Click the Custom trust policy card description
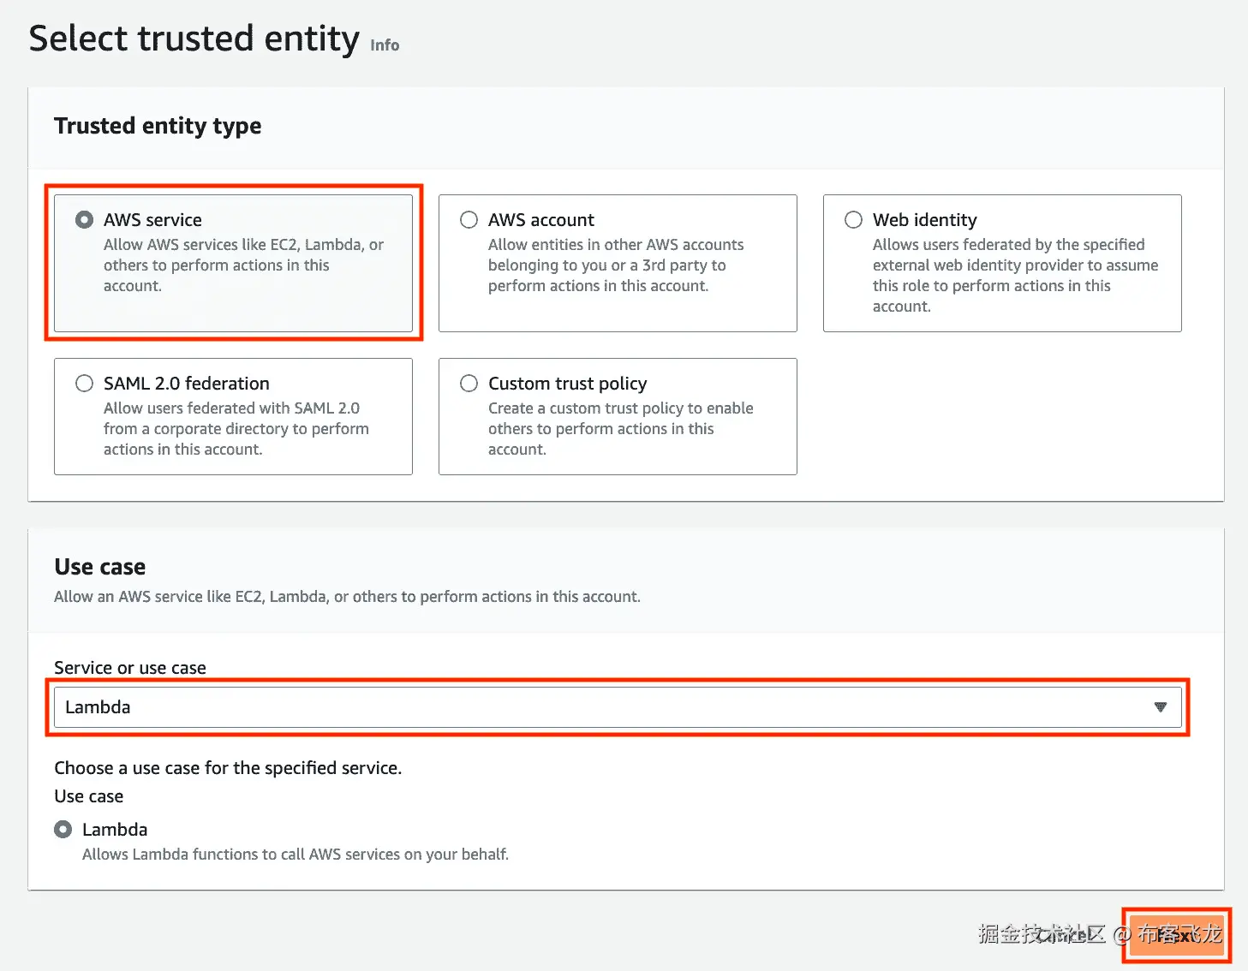Viewport: 1248px width, 971px height. click(x=621, y=429)
